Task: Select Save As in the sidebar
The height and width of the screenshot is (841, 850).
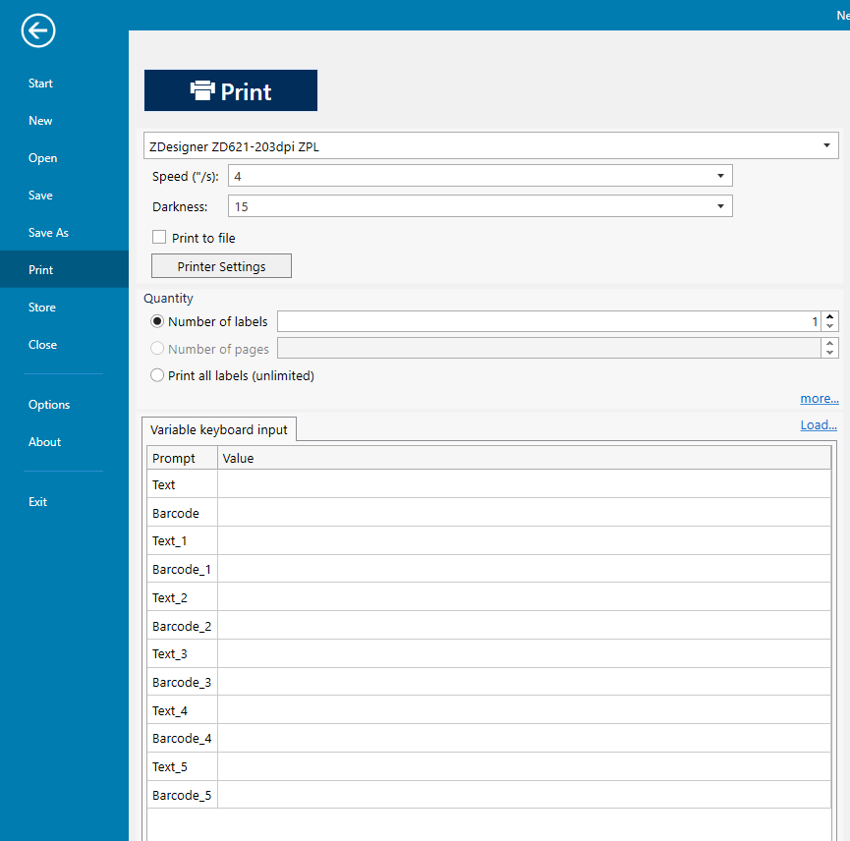Action: pos(48,232)
